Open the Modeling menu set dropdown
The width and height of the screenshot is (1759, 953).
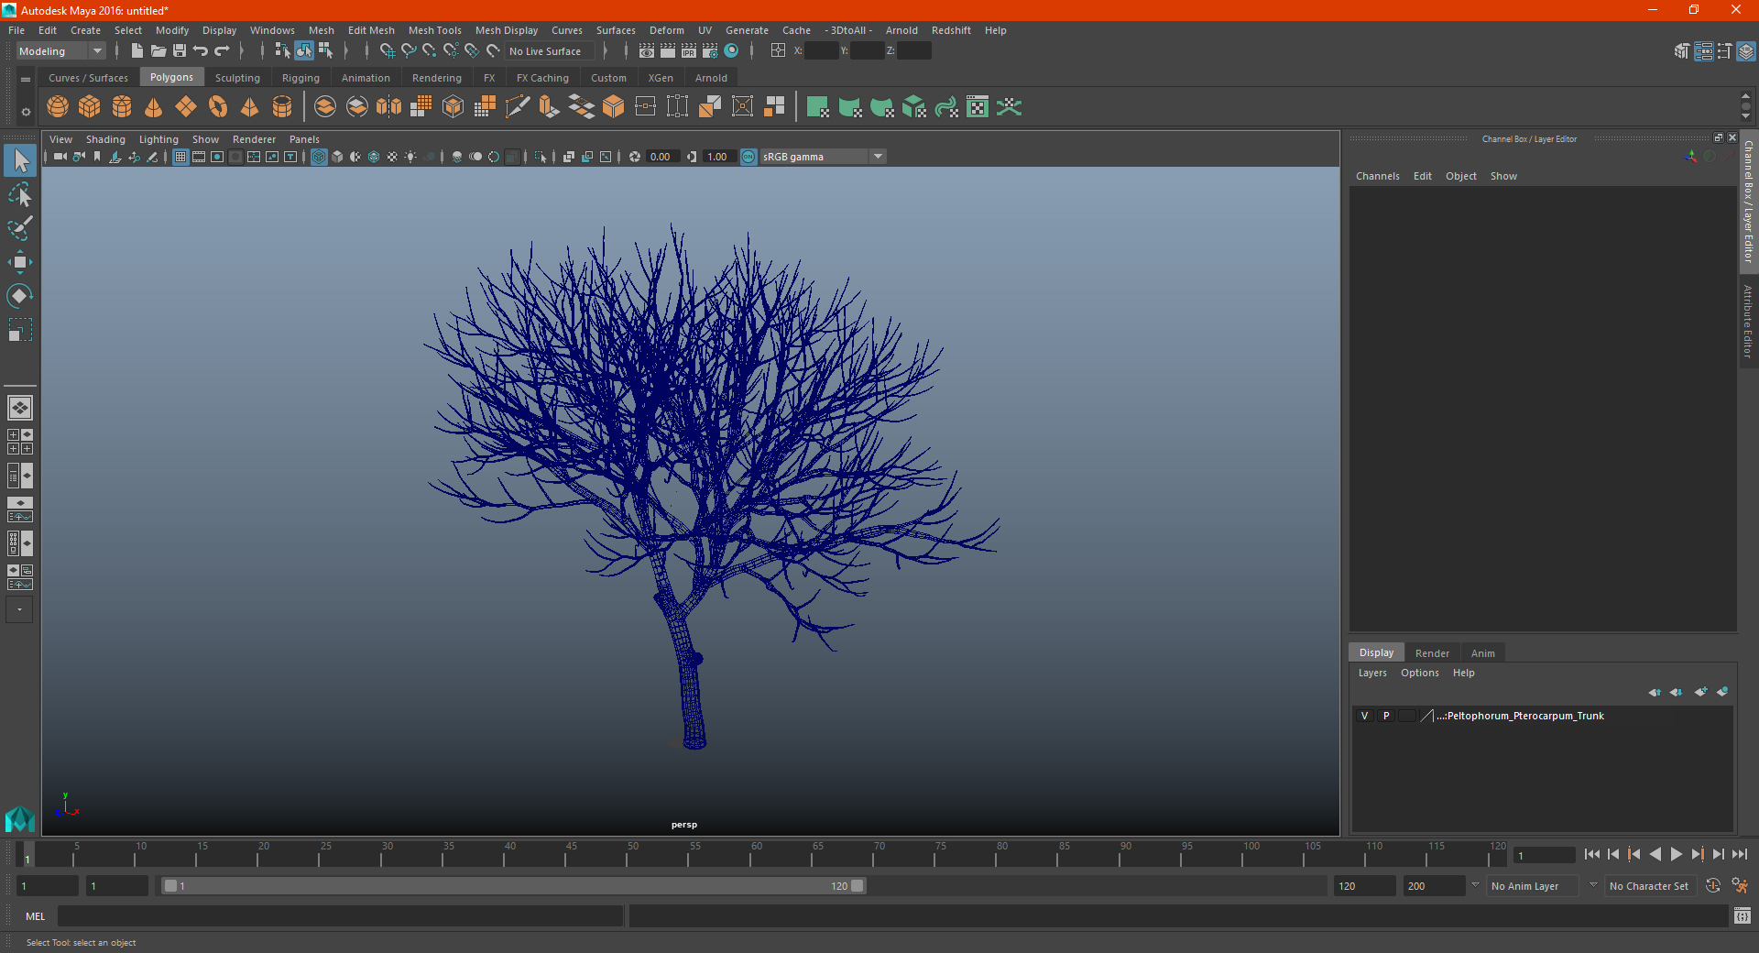(60, 51)
